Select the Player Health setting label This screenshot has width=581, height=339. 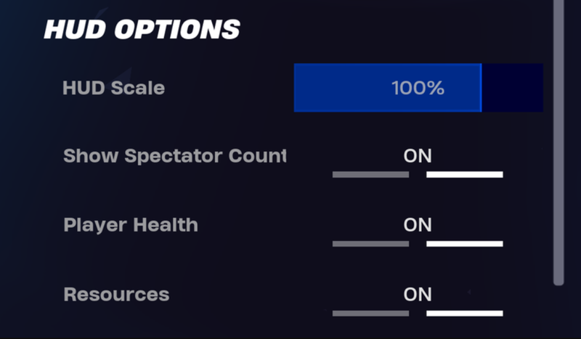point(131,224)
